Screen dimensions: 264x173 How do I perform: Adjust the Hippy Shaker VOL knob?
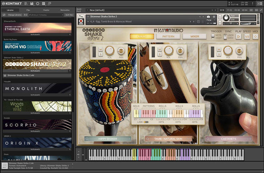coord(109,51)
